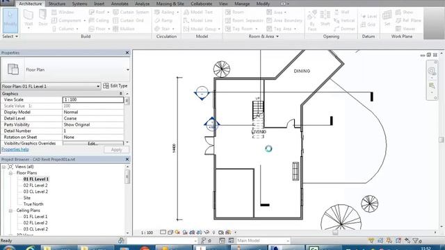The height and width of the screenshot is (250, 445).
Task: Select the Room tool
Action: [235, 12]
